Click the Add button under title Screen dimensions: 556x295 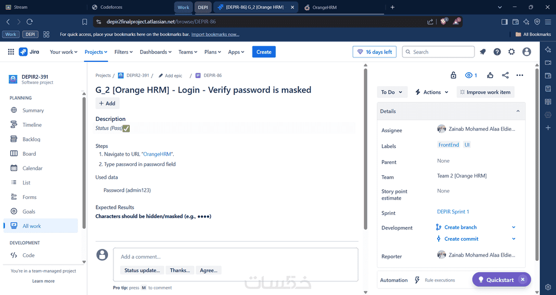click(x=107, y=104)
